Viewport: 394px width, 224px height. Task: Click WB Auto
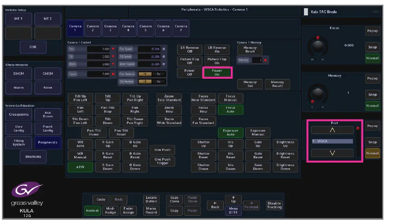pyautogui.click(x=80, y=144)
